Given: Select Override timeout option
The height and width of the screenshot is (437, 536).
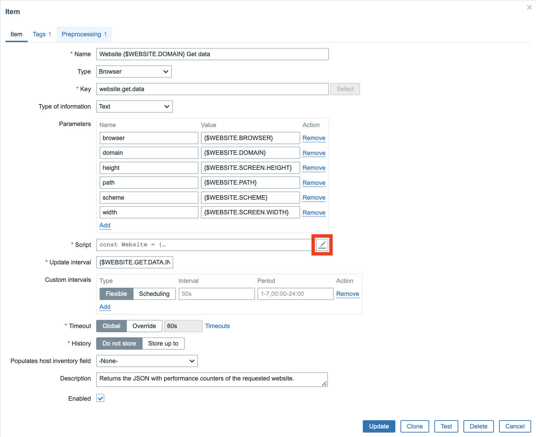Looking at the screenshot, I should [144, 326].
